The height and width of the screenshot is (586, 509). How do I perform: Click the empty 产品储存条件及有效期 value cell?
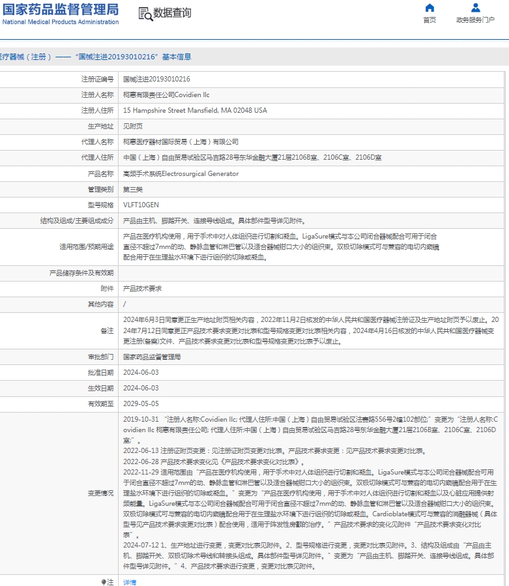(x=311, y=273)
